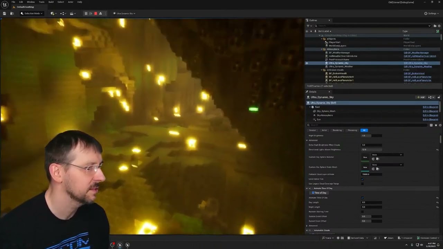Reset Directional Lights Absent Brightness to default
This screenshot has width=443, height=249.
click(437, 150)
